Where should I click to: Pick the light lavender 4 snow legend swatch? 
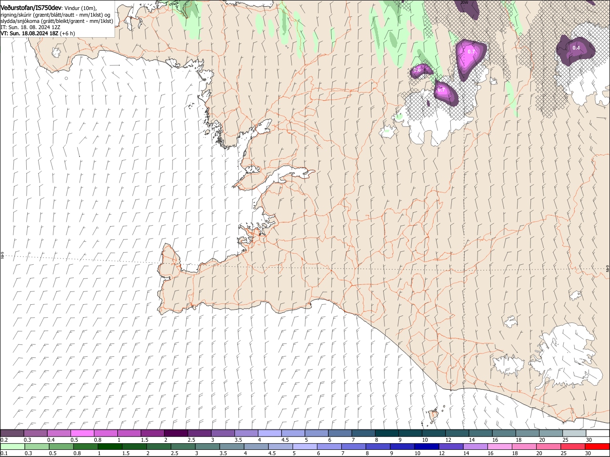pyautogui.click(x=270, y=433)
